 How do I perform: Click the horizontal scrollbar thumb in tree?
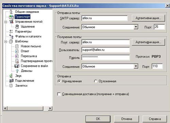click(25, 108)
